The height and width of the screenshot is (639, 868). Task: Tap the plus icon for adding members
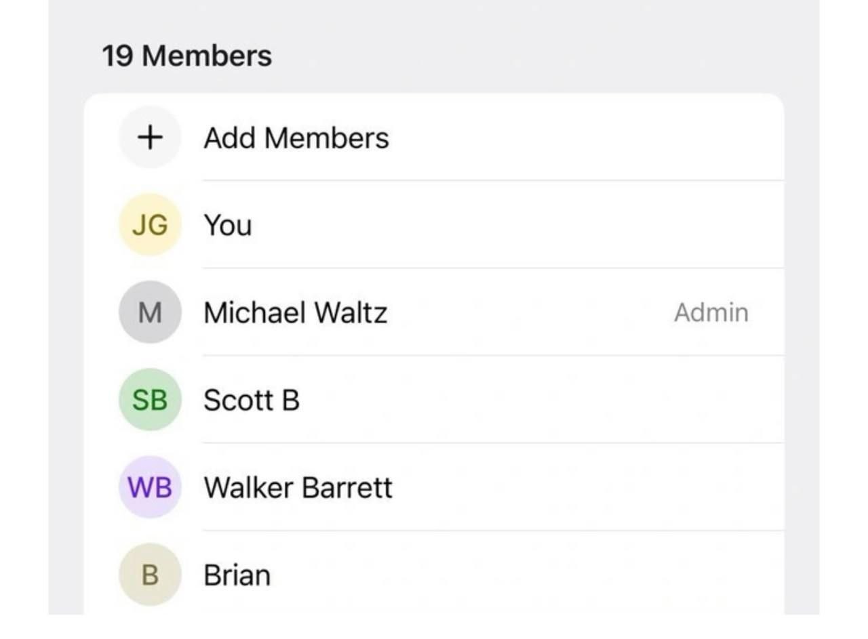(x=150, y=138)
